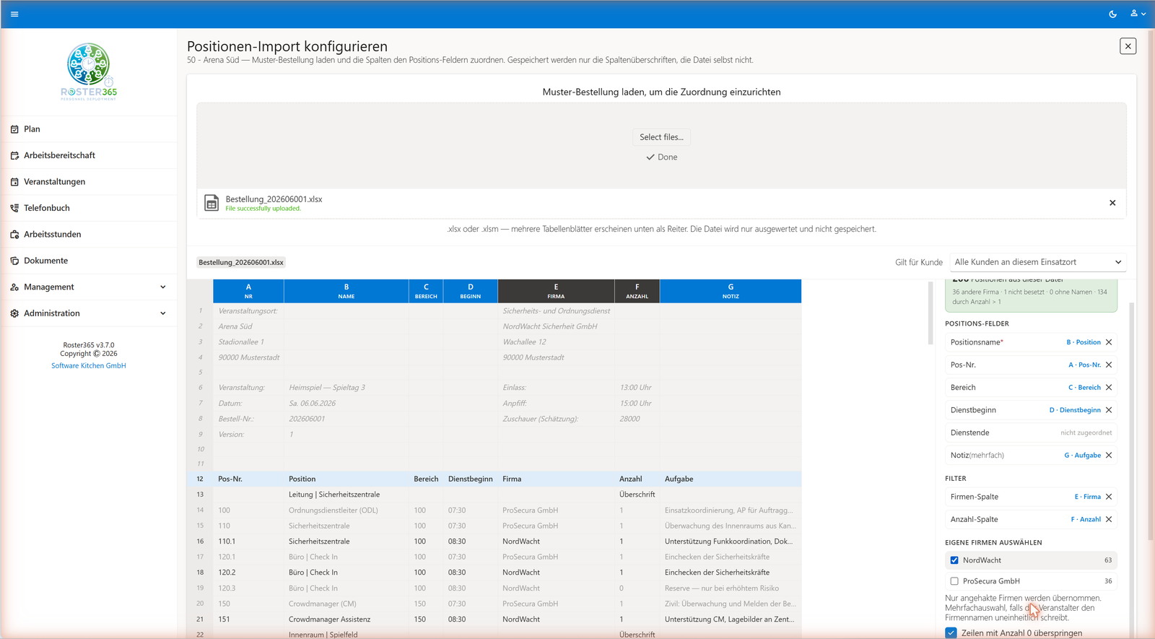The image size is (1155, 639).
Task: Open Plan in the sidebar
Action: [89, 129]
